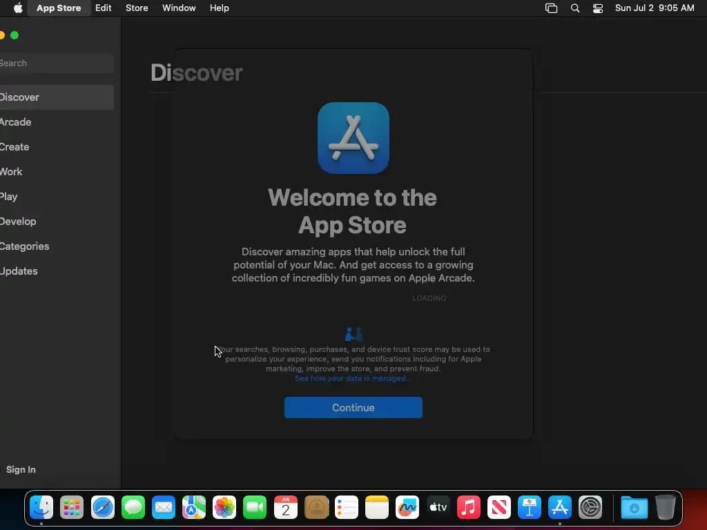Open Photos from the dock

point(224,507)
